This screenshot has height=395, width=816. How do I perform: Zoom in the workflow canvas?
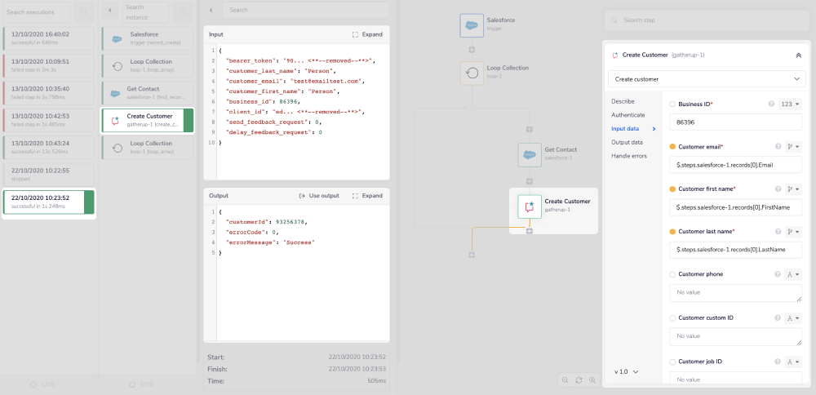[592, 380]
